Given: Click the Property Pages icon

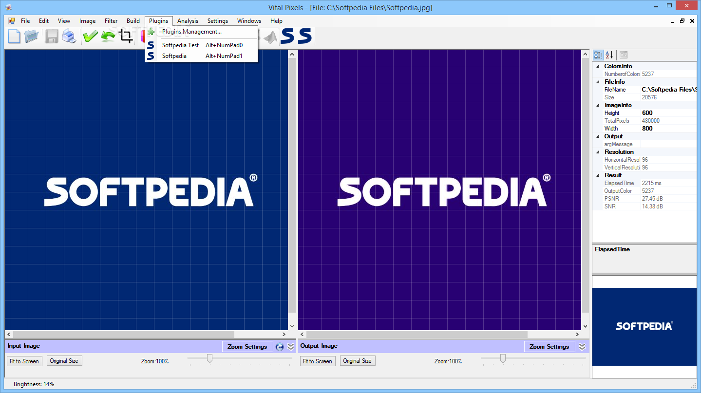Looking at the screenshot, I should pyautogui.click(x=623, y=55).
